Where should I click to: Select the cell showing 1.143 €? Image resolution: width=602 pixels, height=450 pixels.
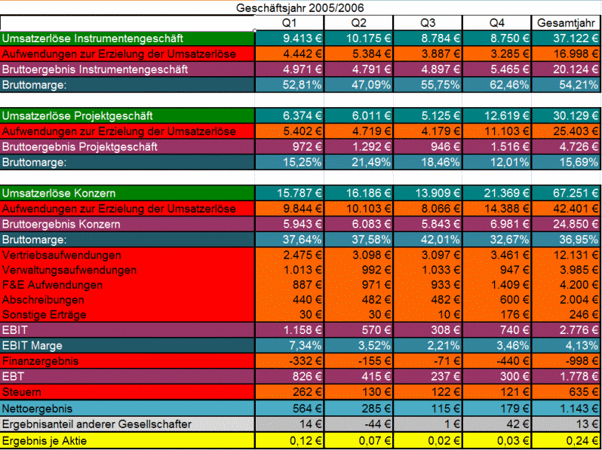pyautogui.click(x=567, y=409)
